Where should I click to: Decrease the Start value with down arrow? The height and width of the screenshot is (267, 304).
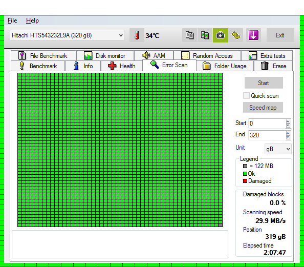coord(288,126)
